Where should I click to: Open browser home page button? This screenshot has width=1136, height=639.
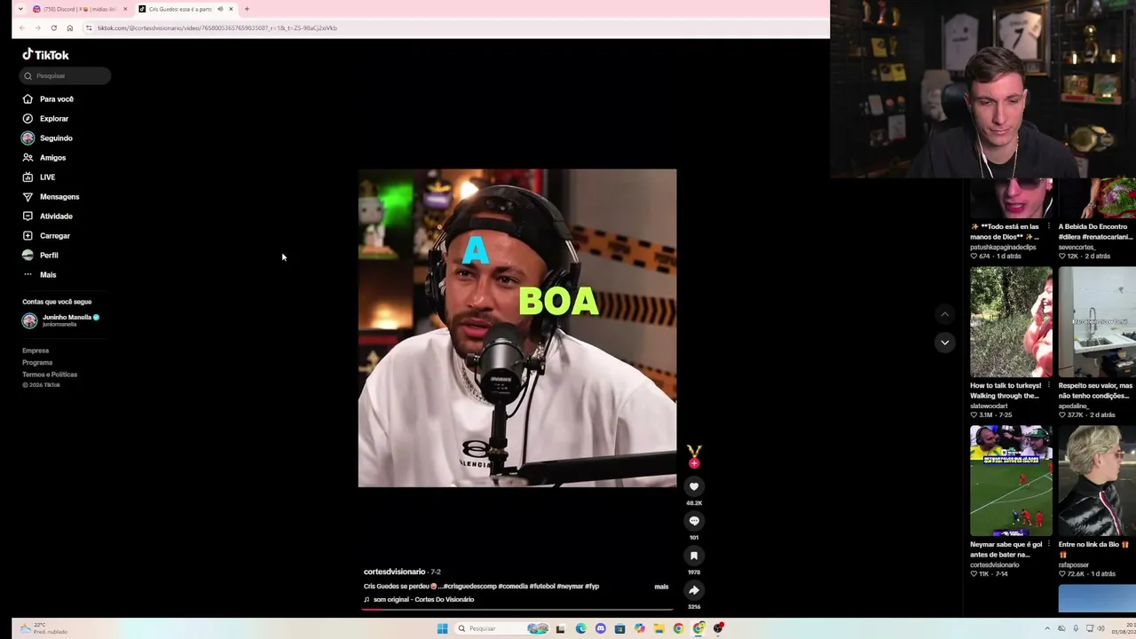(x=70, y=28)
